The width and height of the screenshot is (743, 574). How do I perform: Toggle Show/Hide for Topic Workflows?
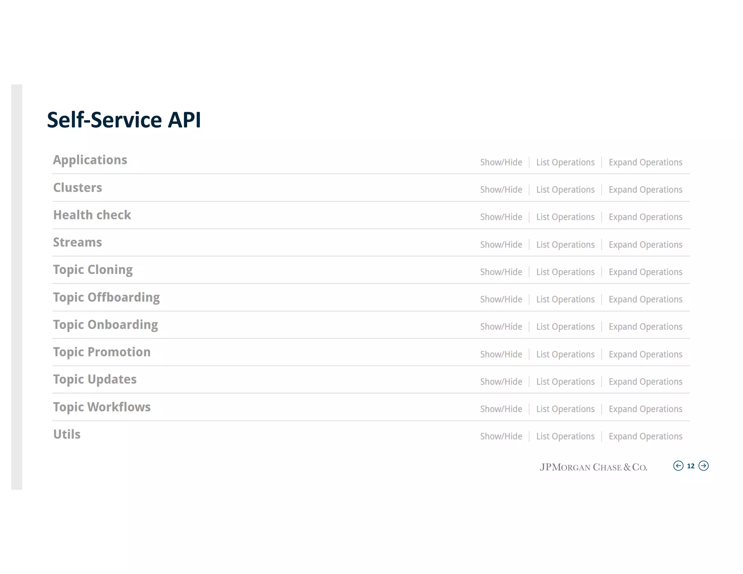coord(501,409)
